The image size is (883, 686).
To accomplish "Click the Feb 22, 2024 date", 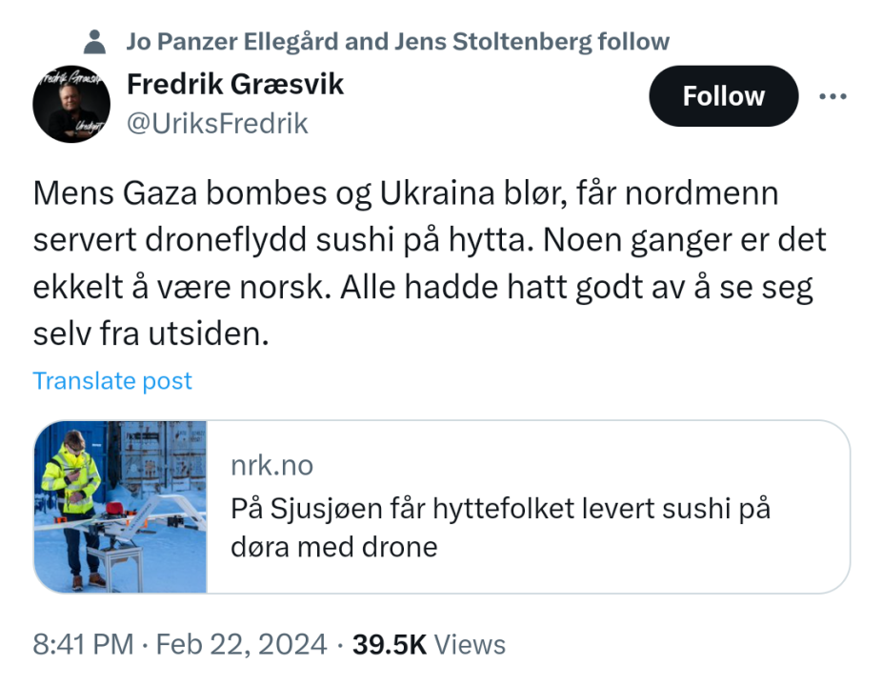I will click(242, 644).
